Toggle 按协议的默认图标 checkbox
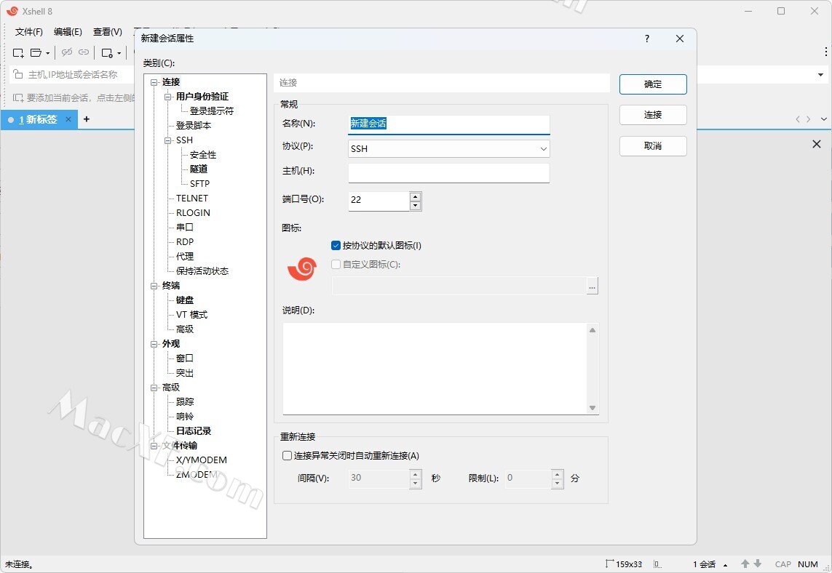This screenshot has height=573, width=832. 336,246
